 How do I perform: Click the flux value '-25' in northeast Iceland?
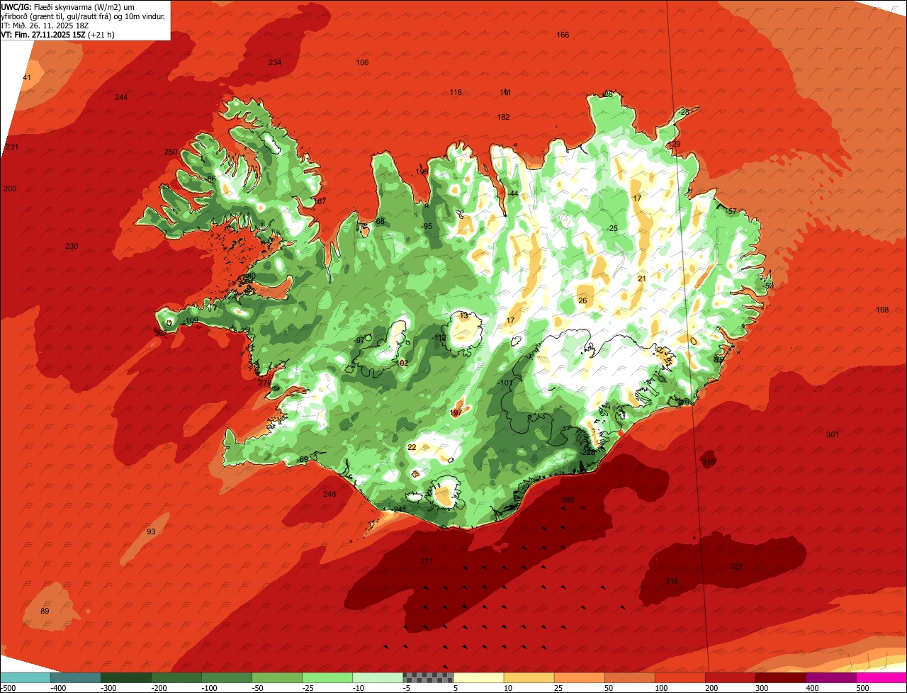[612, 227]
